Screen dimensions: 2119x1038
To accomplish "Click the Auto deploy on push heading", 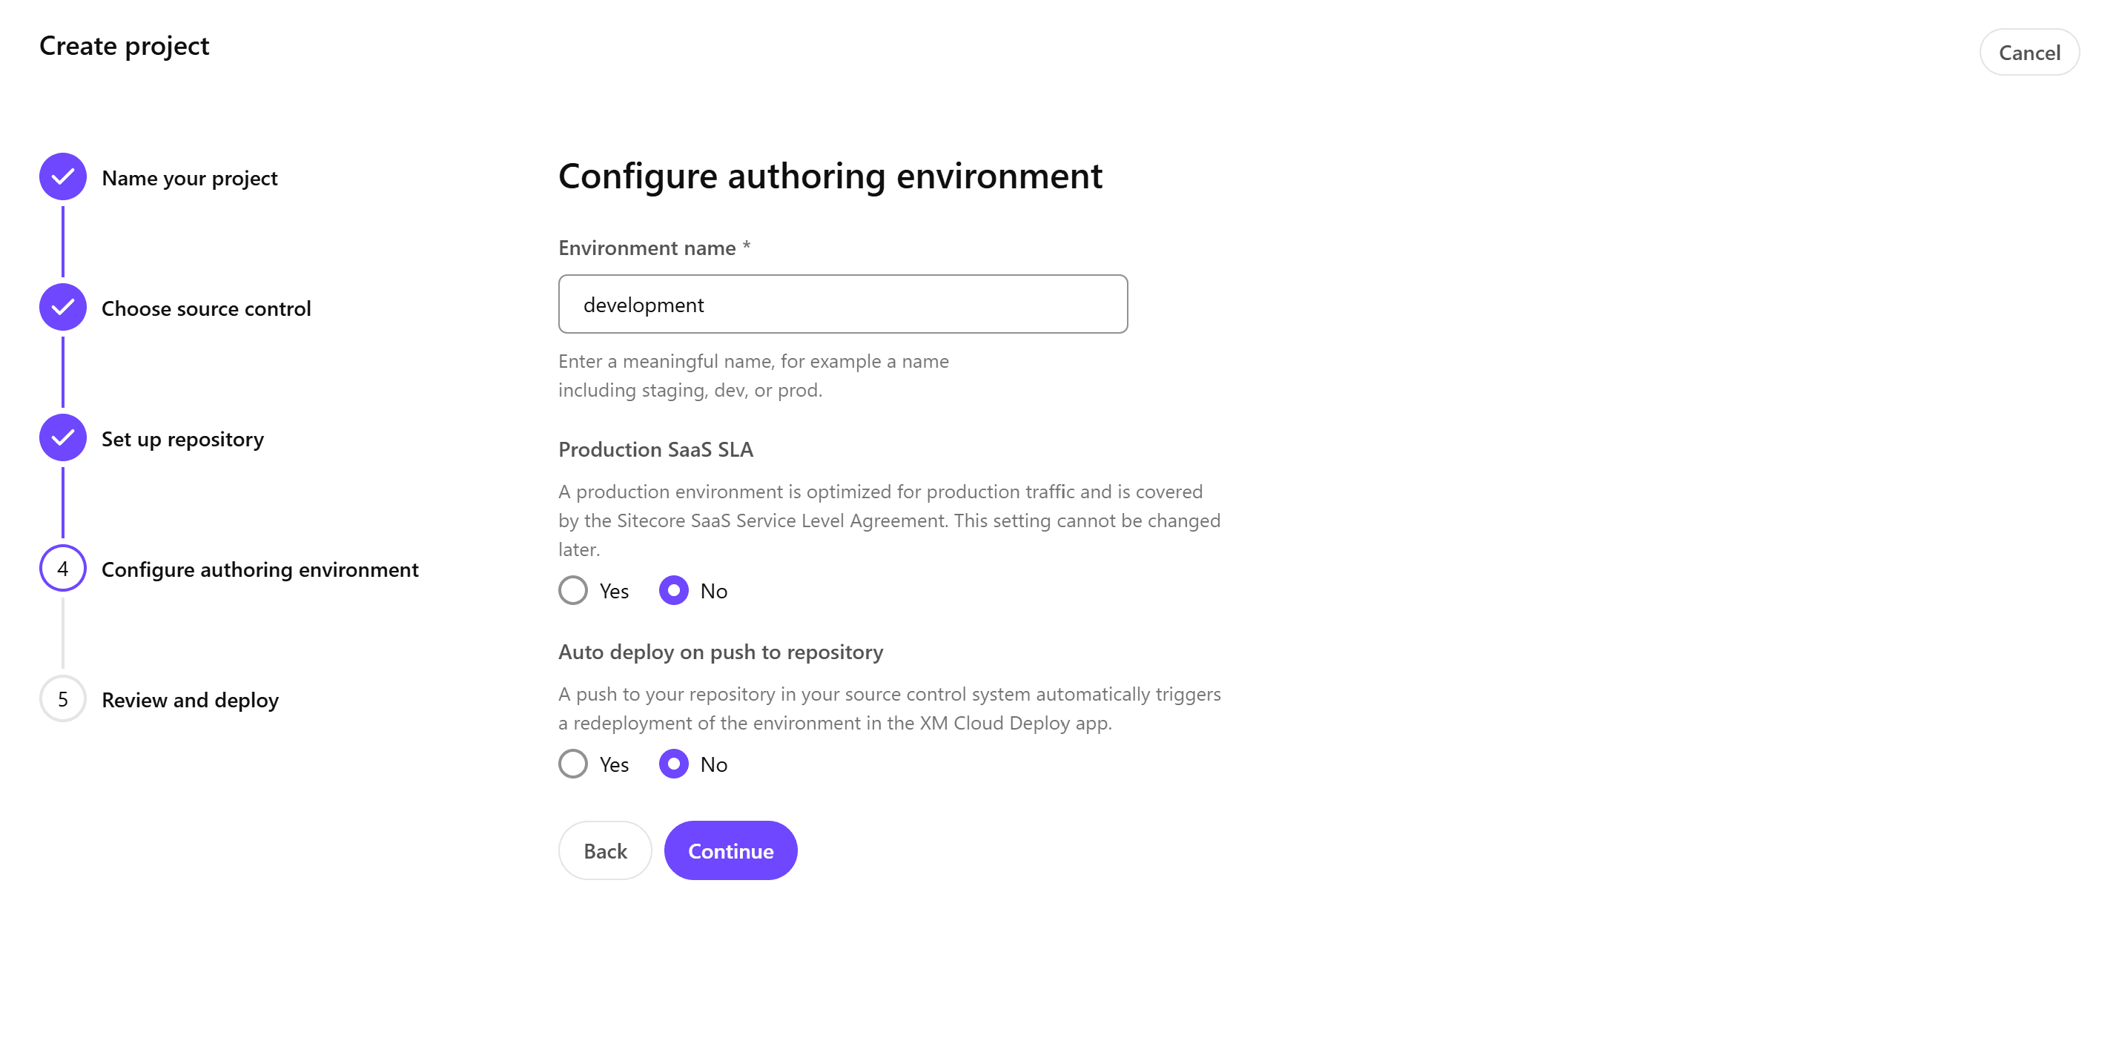I will [x=721, y=652].
